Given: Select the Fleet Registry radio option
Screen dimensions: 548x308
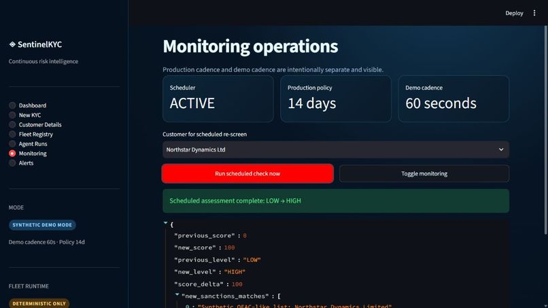Looking at the screenshot, I should click(12, 134).
